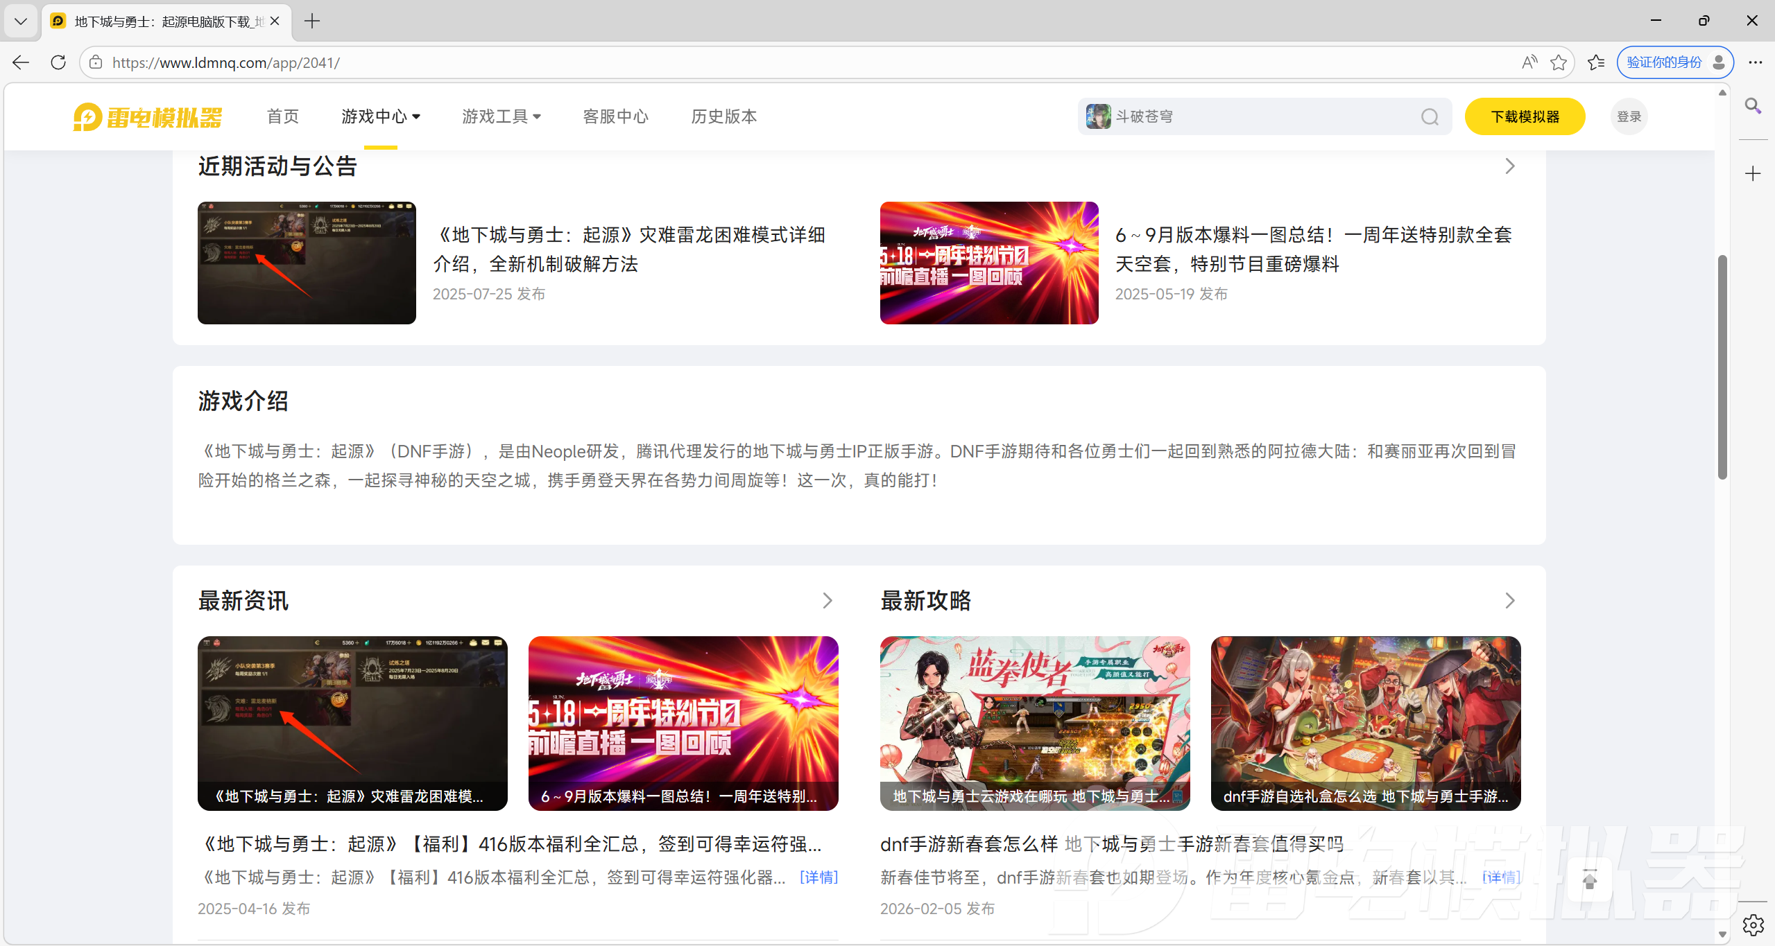Expand 最新攻略 section chevron
Image resolution: width=1775 pixels, height=946 pixels.
point(1510,600)
